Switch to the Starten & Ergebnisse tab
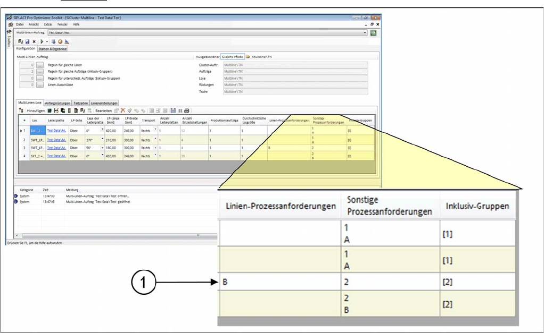This screenshot has width=544, height=333. coord(52,49)
